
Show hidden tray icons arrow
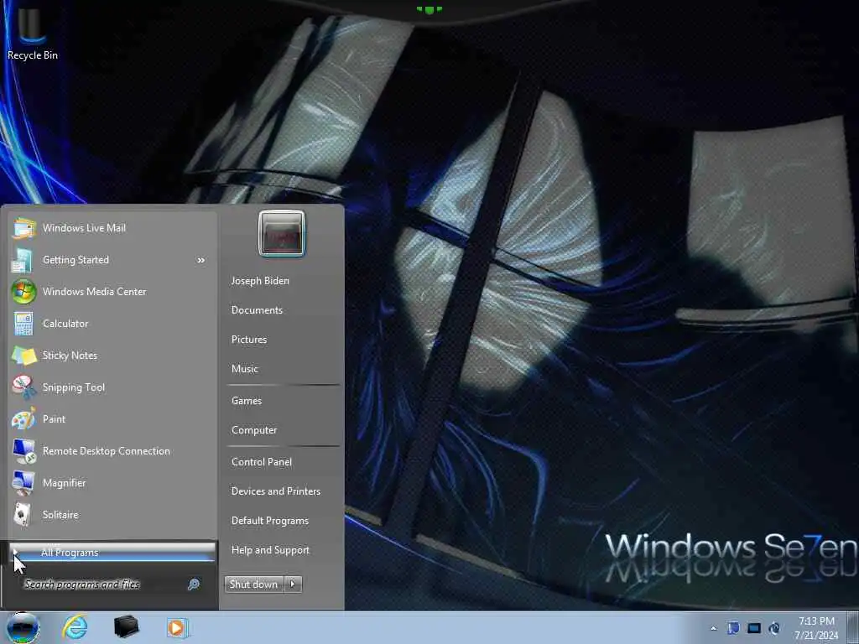pos(713,628)
